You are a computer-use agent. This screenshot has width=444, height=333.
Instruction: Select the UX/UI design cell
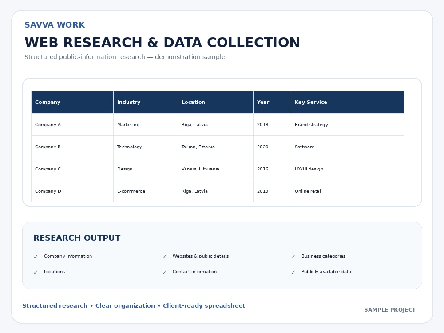click(348, 169)
